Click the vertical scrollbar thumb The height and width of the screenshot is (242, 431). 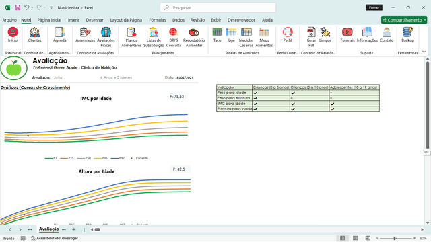428,106
